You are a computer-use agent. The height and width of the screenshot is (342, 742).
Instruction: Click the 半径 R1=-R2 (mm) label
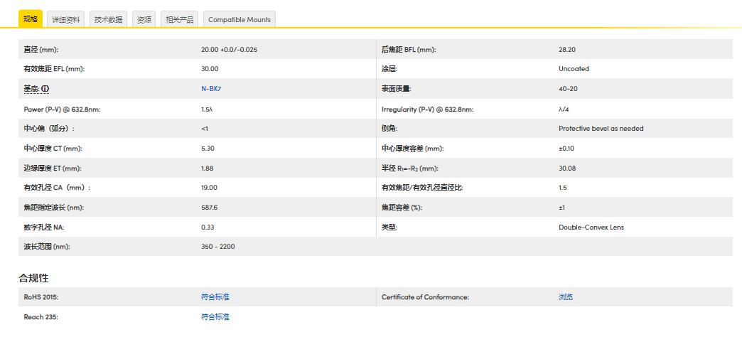tap(409, 169)
